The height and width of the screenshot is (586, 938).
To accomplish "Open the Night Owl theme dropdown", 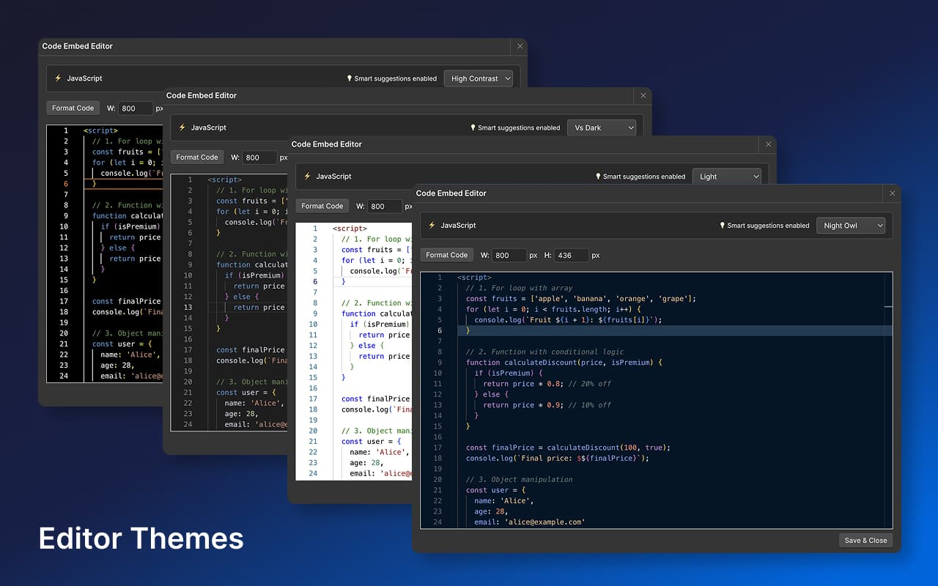I will [850, 226].
